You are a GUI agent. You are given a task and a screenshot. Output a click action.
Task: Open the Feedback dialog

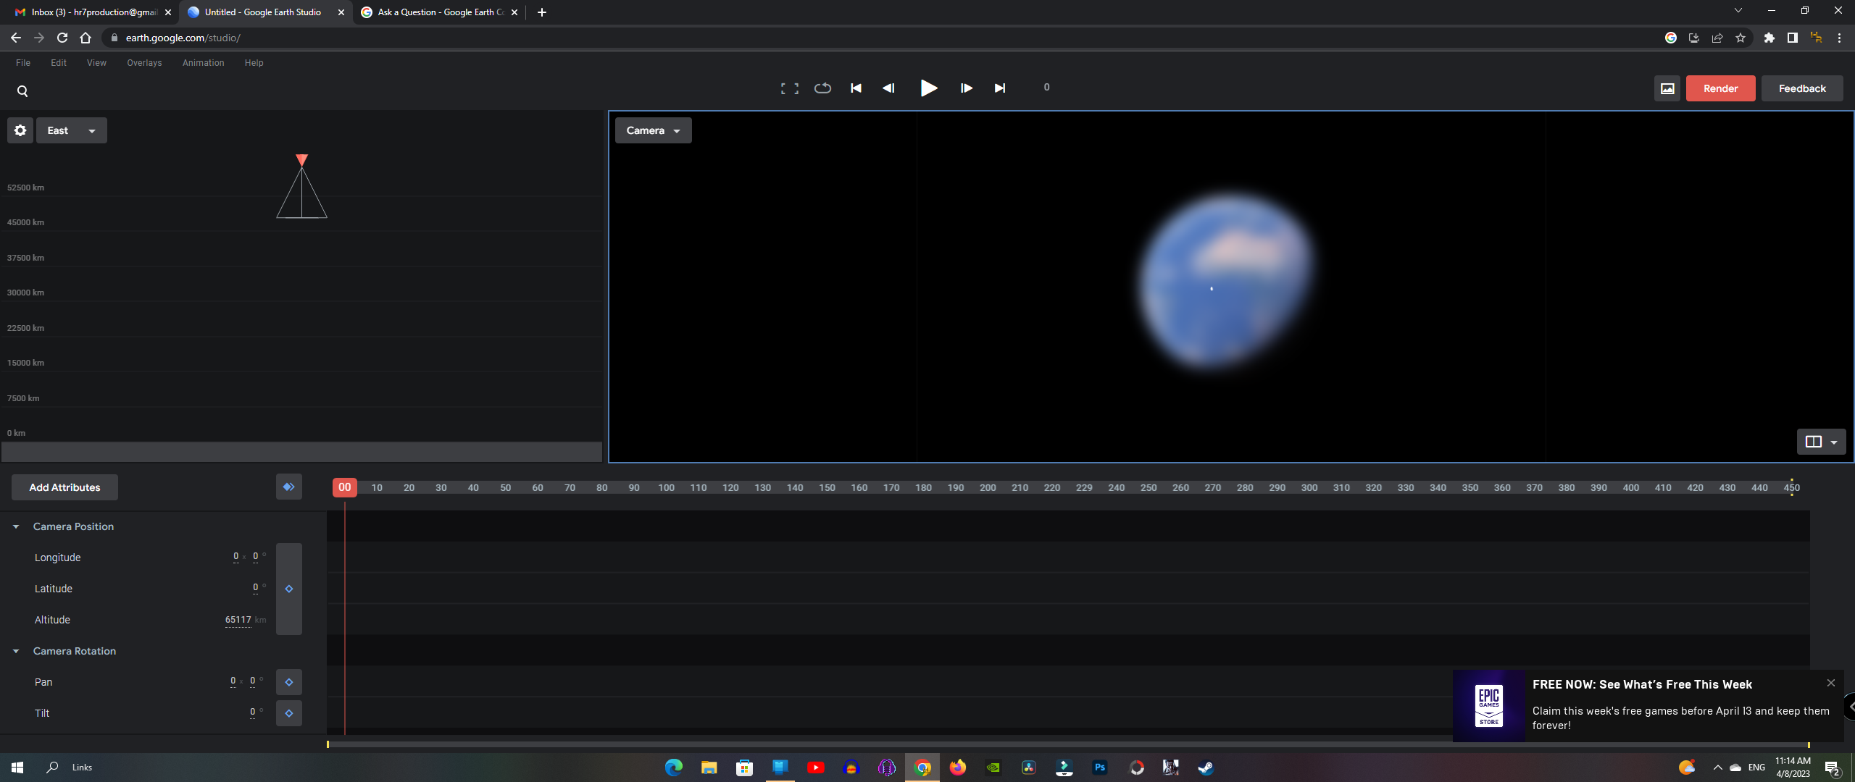coord(1801,88)
